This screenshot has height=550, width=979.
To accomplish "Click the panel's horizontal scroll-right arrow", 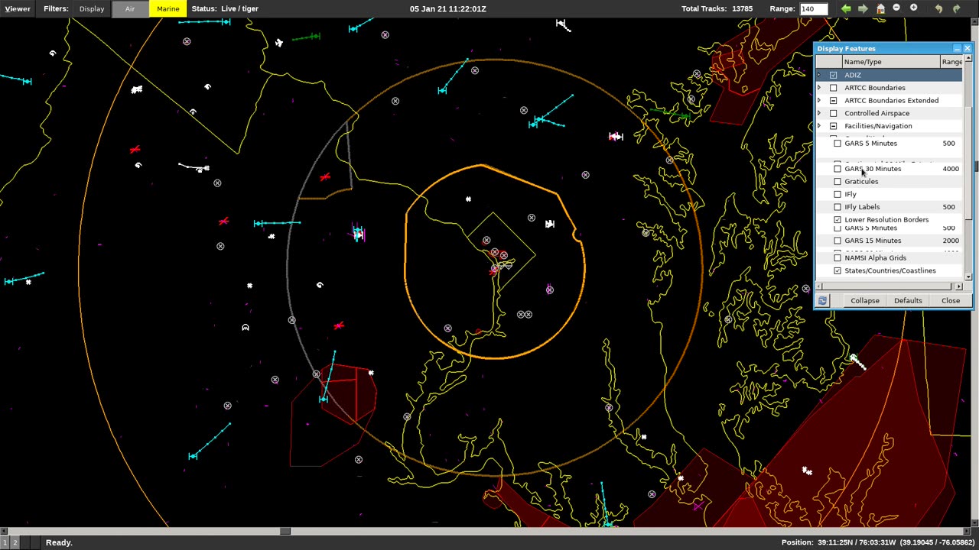I will tap(959, 286).
